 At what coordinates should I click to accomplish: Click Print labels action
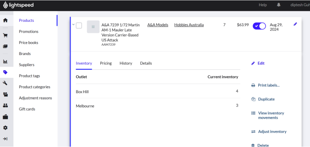coord(265,86)
